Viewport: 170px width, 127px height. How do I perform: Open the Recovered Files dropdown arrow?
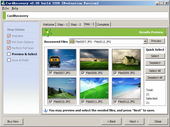tap(145, 42)
